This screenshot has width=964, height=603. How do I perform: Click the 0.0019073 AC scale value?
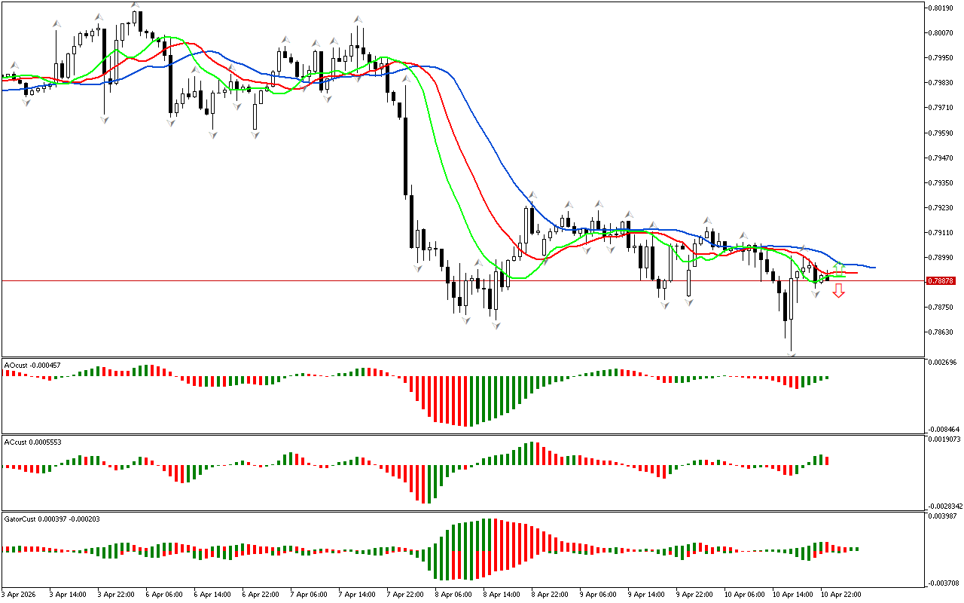(x=944, y=439)
